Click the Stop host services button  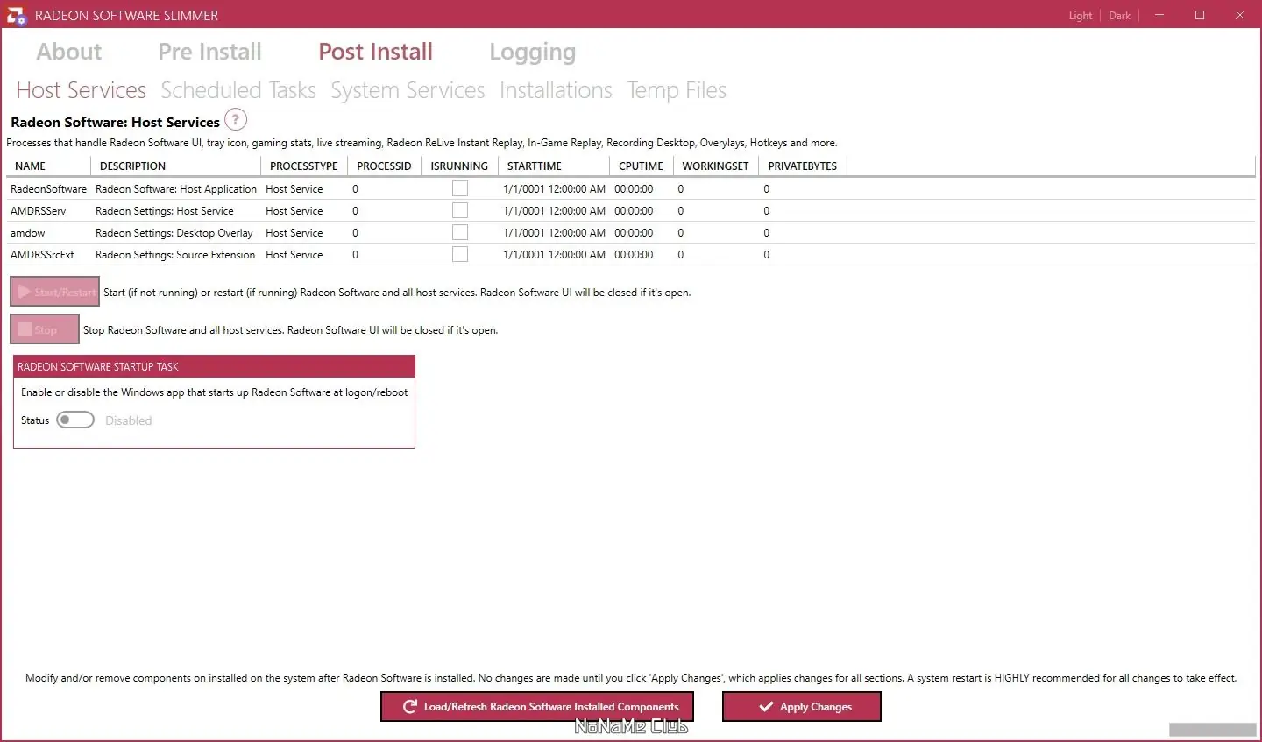pyautogui.click(x=45, y=329)
